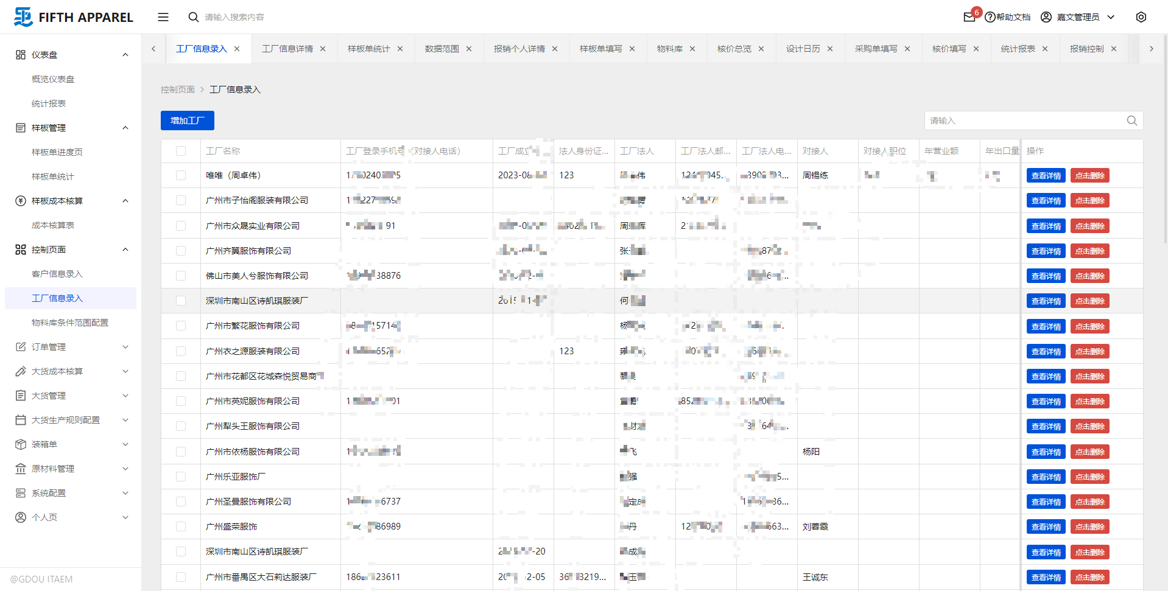The width and height of the screenshot is (1168, 591).
Task: Close the 工厂信息详情 tab
Action: pyautogui.click(x=323, y=49)
